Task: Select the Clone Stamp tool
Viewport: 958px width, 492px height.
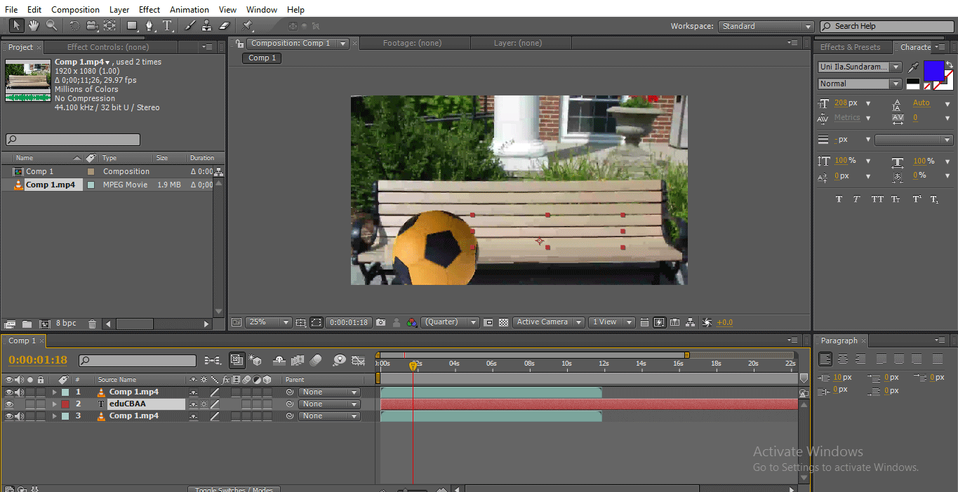Action: point(207,26)
